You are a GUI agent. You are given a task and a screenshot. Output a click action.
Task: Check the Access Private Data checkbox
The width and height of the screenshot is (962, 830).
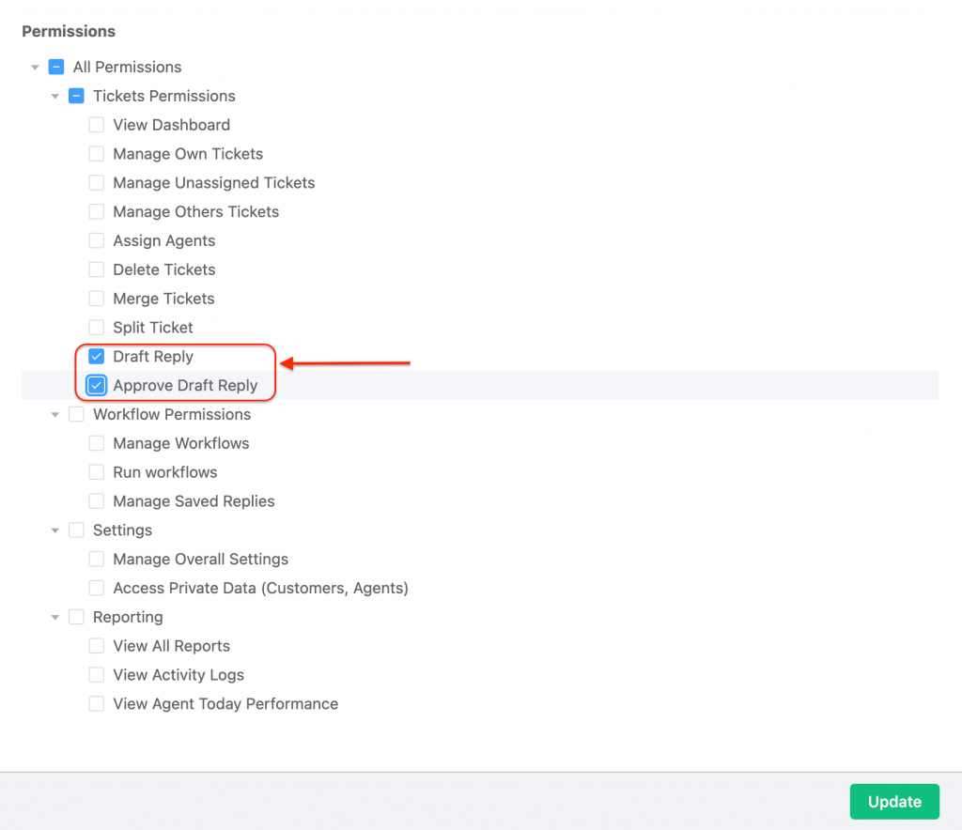(97, 588)
